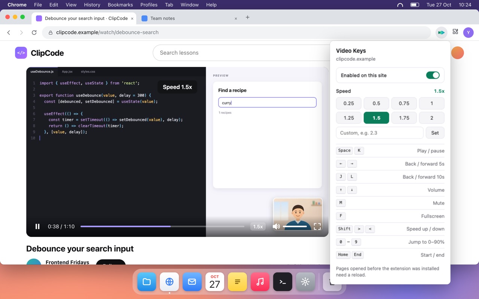Toggle "Enabled on this site" switch off
This screenshot has width=479, height=299.
(x=433, y=75)
